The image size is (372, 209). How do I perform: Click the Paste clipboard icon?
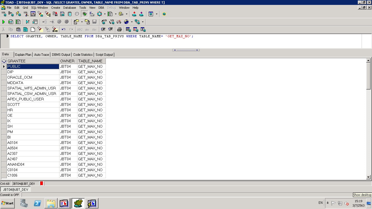click(18, 29)
